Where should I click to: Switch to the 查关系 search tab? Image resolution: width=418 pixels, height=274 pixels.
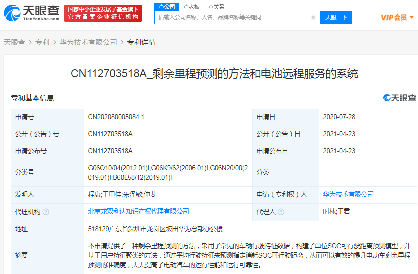[216, 7]
